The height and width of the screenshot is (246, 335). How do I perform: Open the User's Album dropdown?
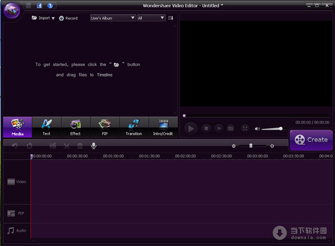coord(113,18)
